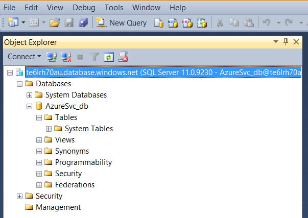Image resolution: width=308 pixels, height=218 pixels.
Task: Click the New Project toolbar icon
Action: click(x=13, y=22)
